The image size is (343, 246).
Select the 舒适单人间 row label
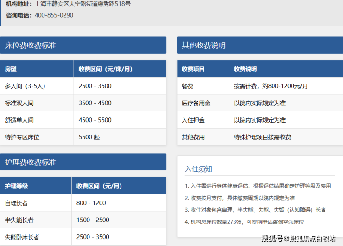pyautogui.click(x=19, y=120)
